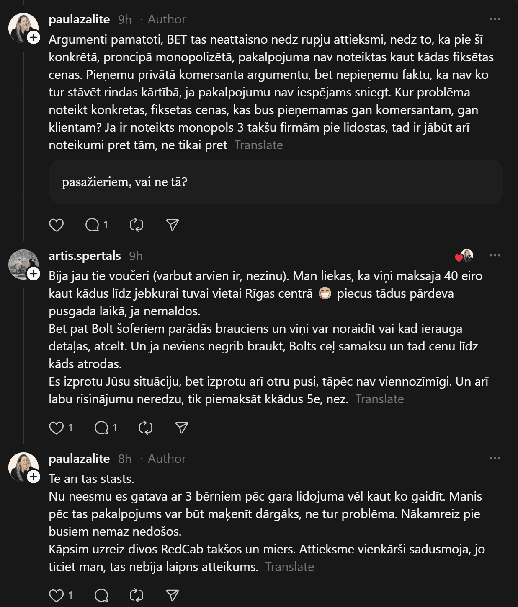Translate paulazalite's comment about RedCab
The height and width of the screenshot is (607, 518).
tap(289, 567)
